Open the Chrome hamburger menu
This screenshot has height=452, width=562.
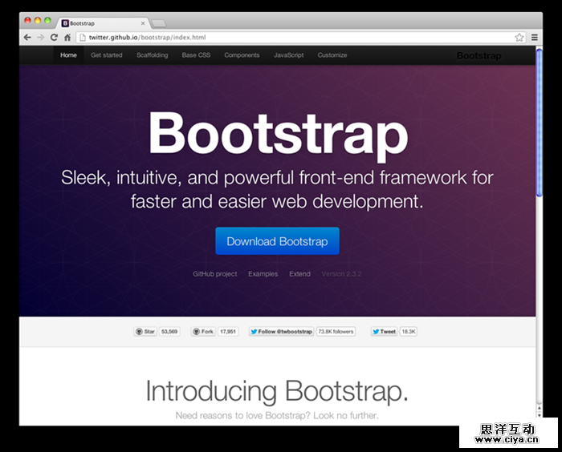click(x=535, y=38)
